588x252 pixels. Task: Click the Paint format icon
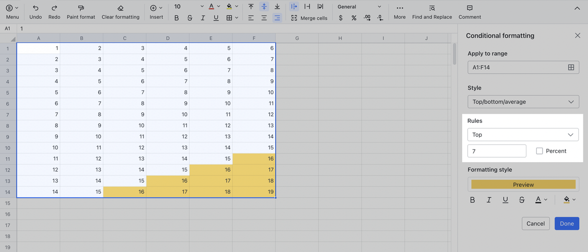point(81,8)
